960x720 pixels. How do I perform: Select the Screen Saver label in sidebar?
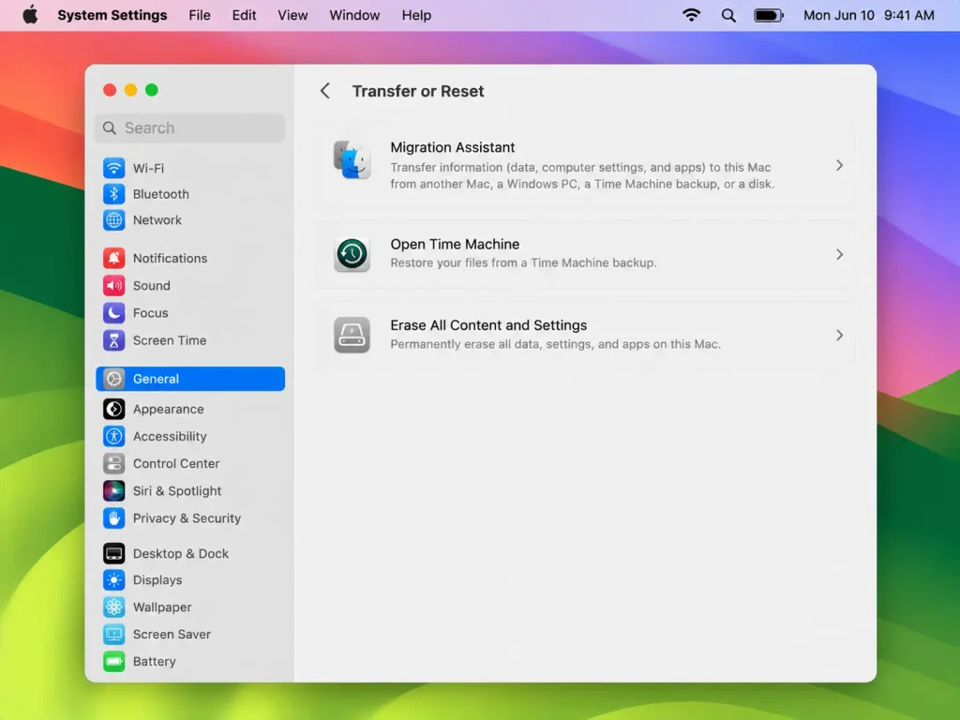[172, 635]
